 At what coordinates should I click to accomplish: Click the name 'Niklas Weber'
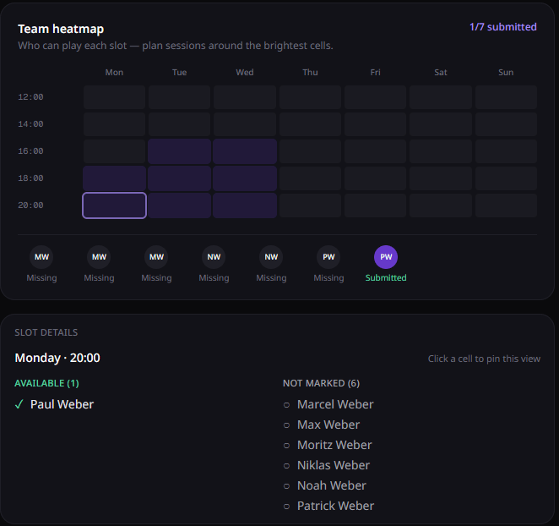coord(334,465)
